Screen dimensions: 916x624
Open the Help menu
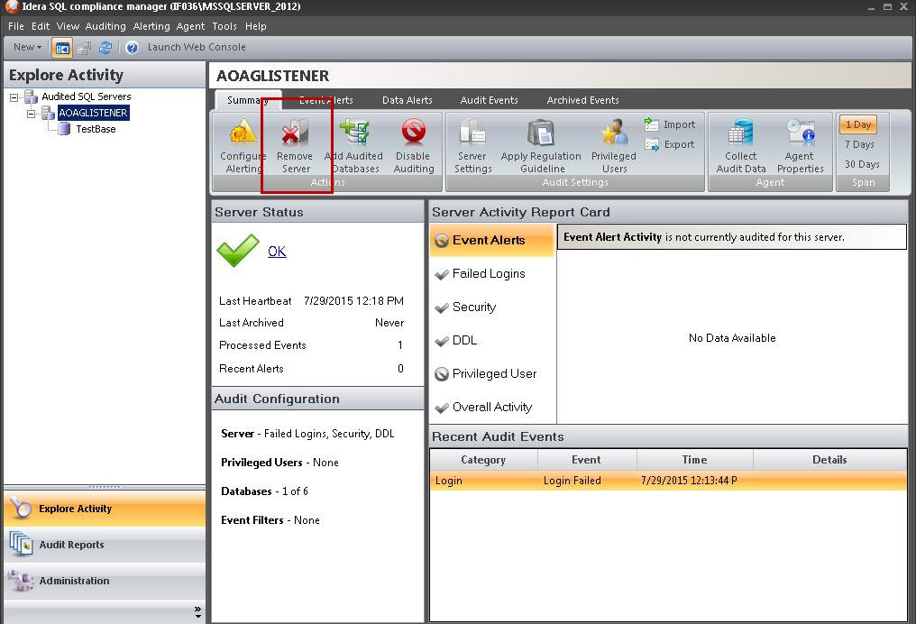(255, 26)
